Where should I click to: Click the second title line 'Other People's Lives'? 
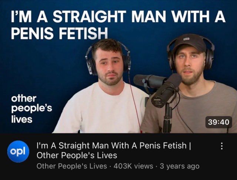click(77, 155)
